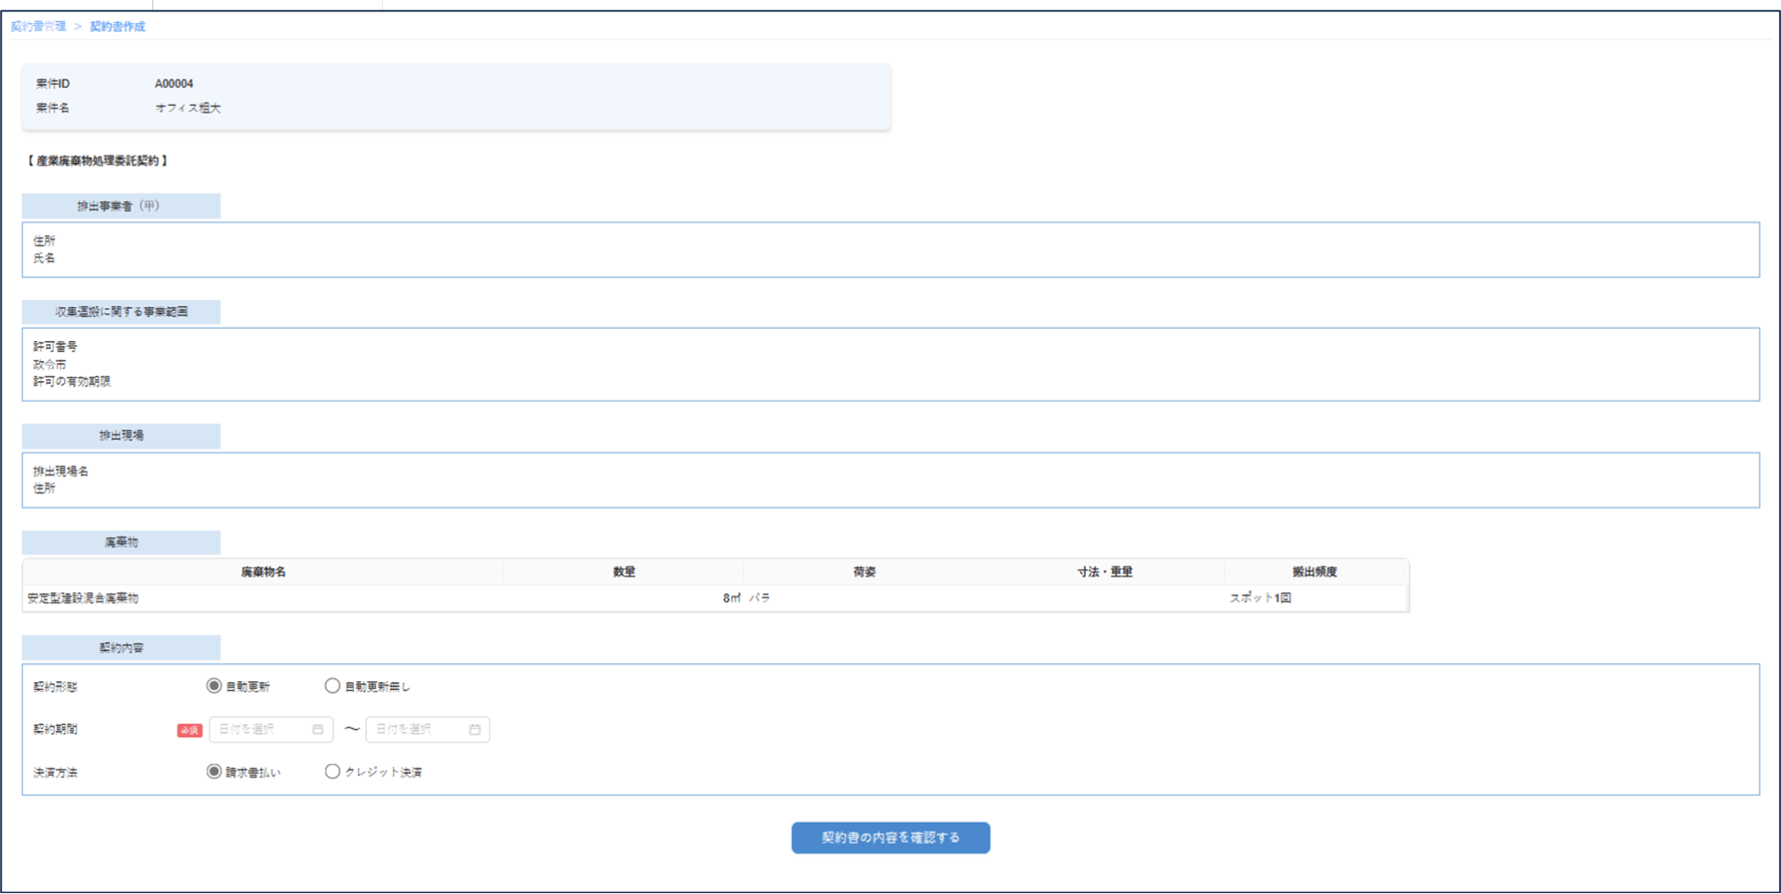Choose クレジット決済 as payment method
The width and height of the screenshot is (1781, 894).
[x=332, y=771]
